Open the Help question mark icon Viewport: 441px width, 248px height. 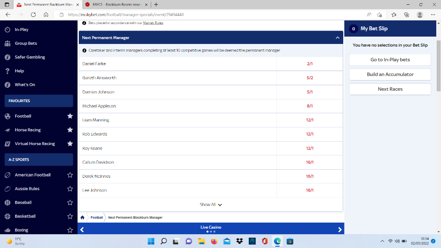click(8, 71)
